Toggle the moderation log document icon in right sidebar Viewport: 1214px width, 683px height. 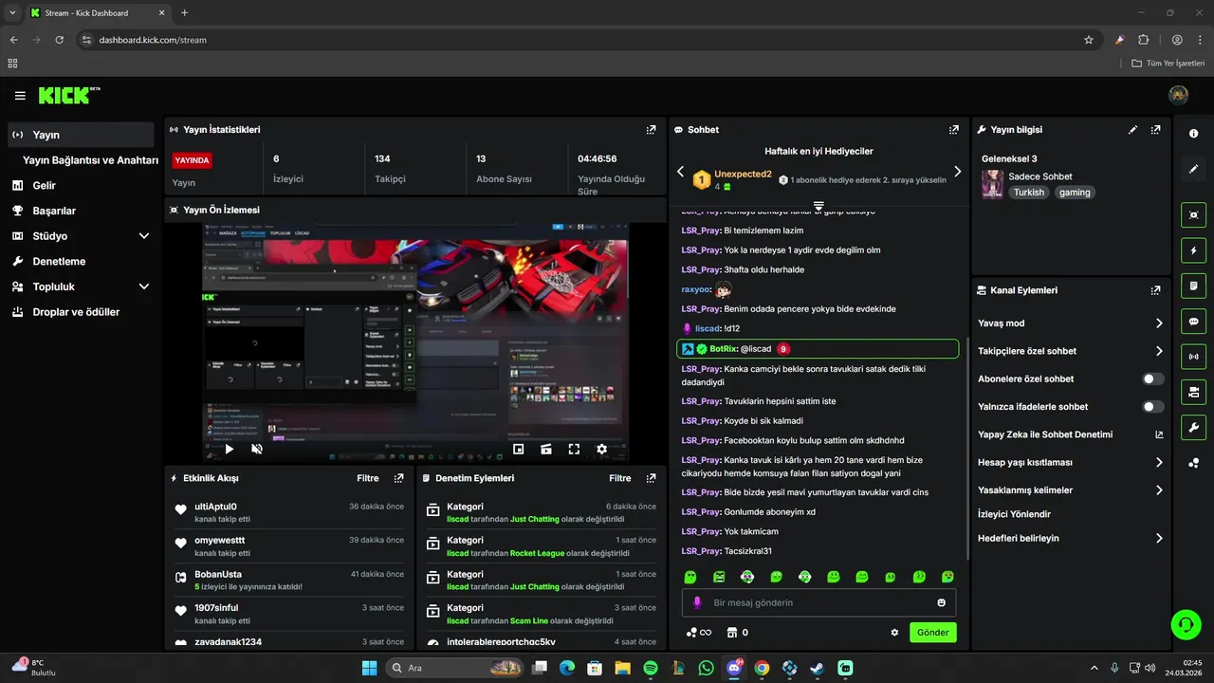pos(1194,286)
